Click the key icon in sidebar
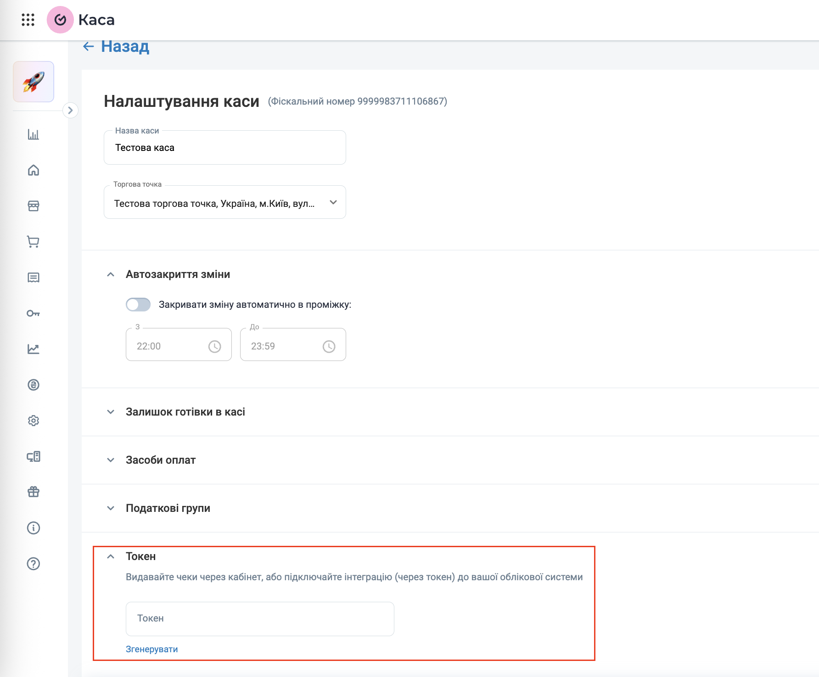 (x=34, y=313)
